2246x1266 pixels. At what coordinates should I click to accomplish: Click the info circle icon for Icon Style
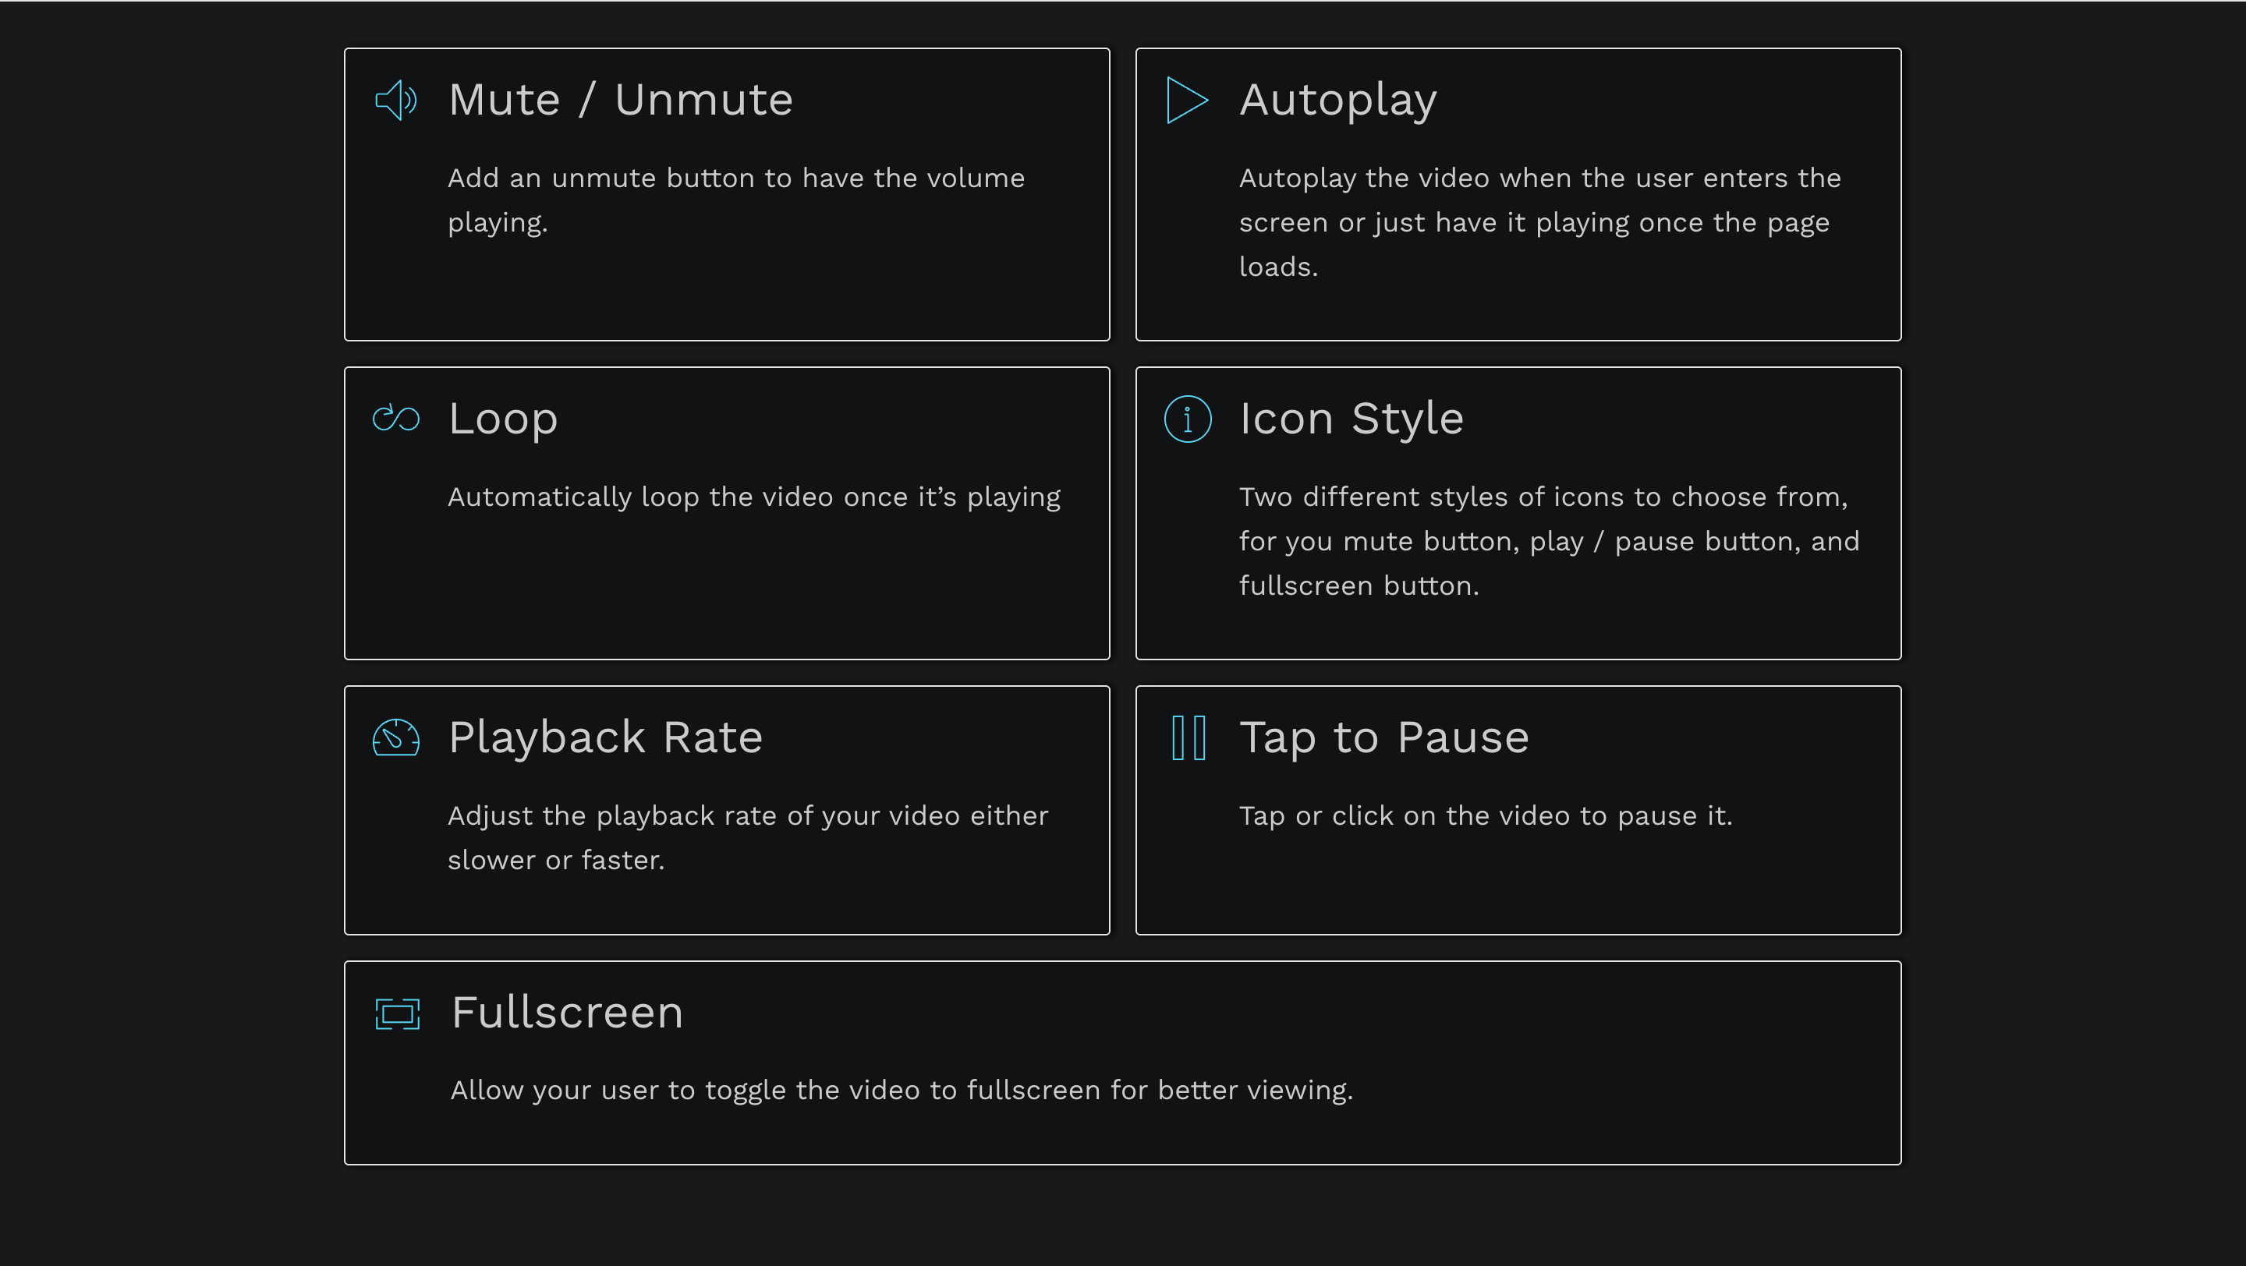(x=1188, y=419)
